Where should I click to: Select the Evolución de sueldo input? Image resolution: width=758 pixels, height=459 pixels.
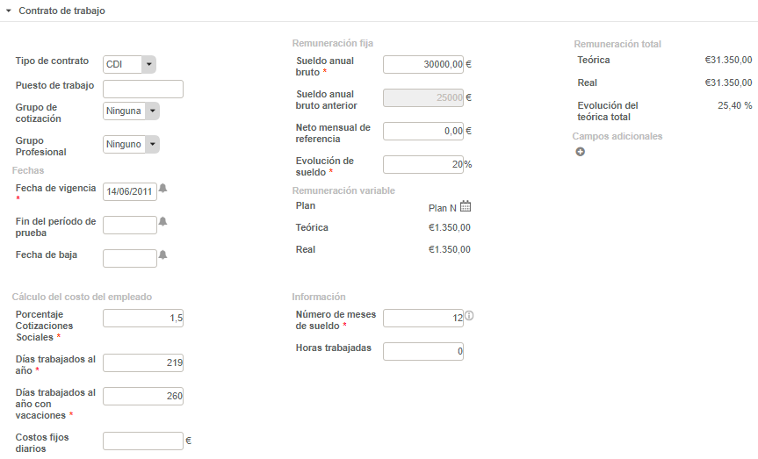[423, 164]
